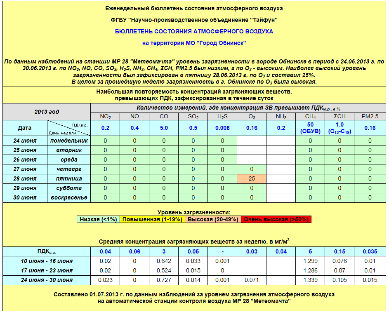Select the 'Низкая (<1%)' legend swatch

click(98, 219)
